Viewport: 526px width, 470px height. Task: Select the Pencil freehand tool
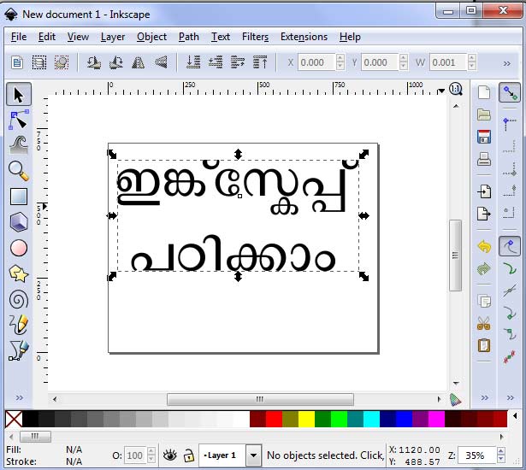pos(19,325)
